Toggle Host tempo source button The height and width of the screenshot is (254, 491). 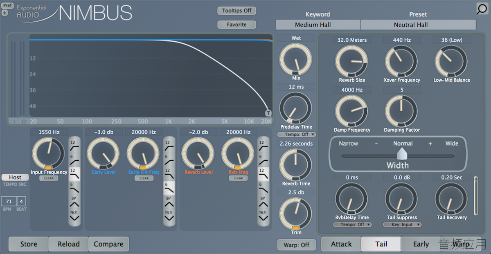[x=15, y=177]
